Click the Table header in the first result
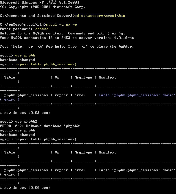Viewport: 176px width, 194px height. [x=10, y=77]
